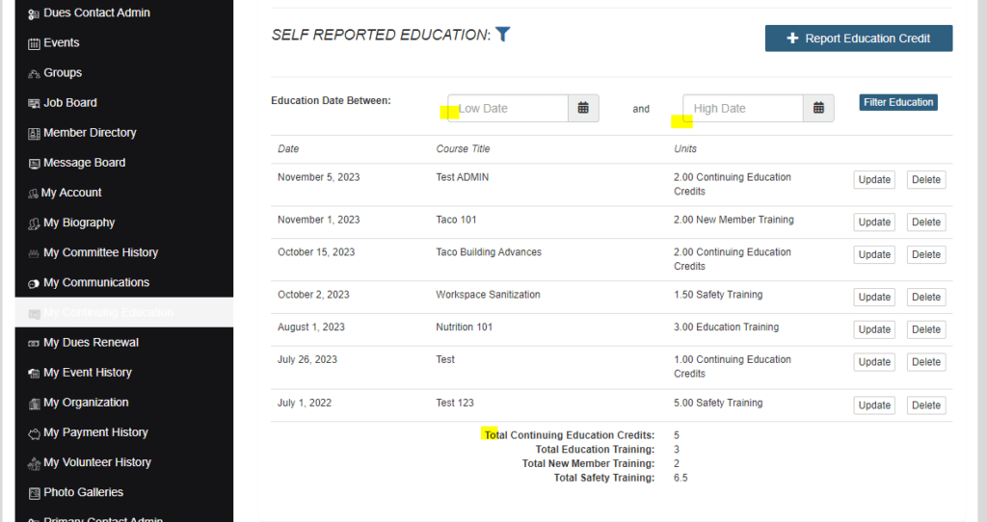The height and width of the screenshot is (522, 987).
Task: Click the My Payment History icon
Action: (34, 433)
